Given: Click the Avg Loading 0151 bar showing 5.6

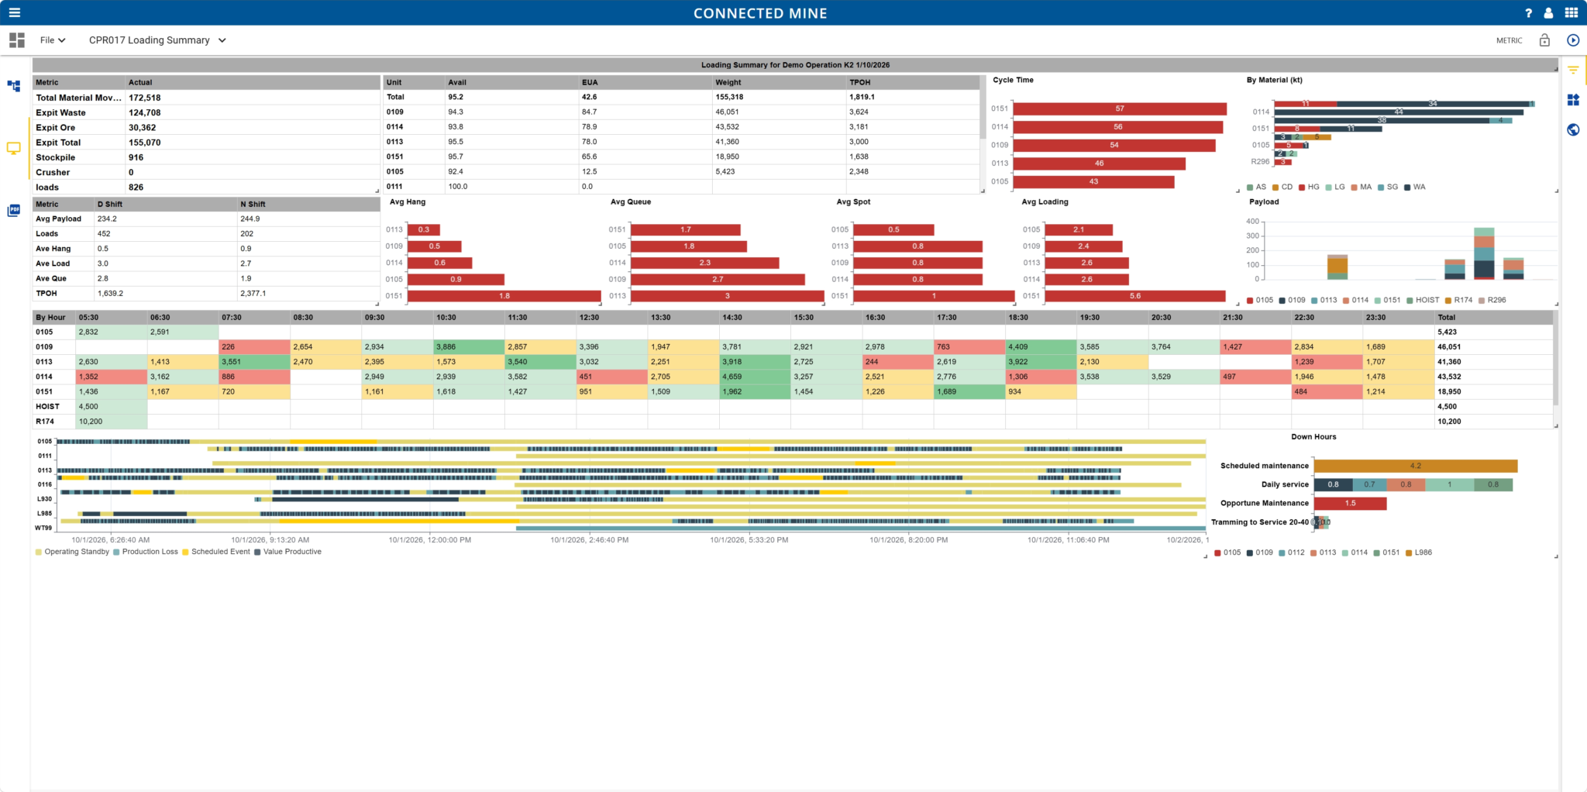Looking at the screenshot, I should 1135,296.
